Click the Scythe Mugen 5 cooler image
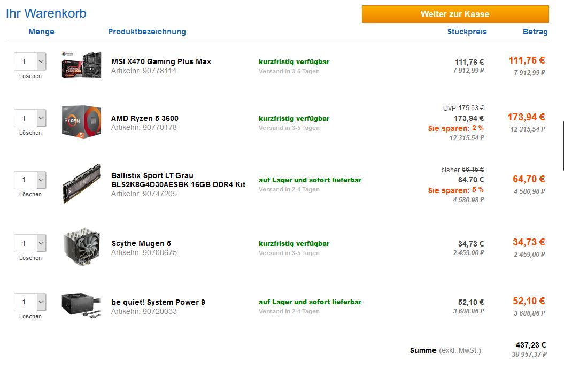 click(81, 245)
